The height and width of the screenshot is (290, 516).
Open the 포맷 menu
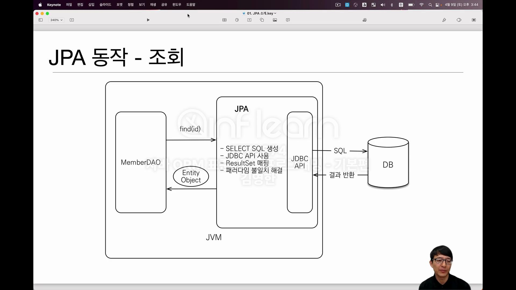(x=119, y=5)
